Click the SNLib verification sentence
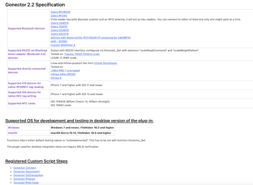The image size is (253, 185). tap(52, 147)
